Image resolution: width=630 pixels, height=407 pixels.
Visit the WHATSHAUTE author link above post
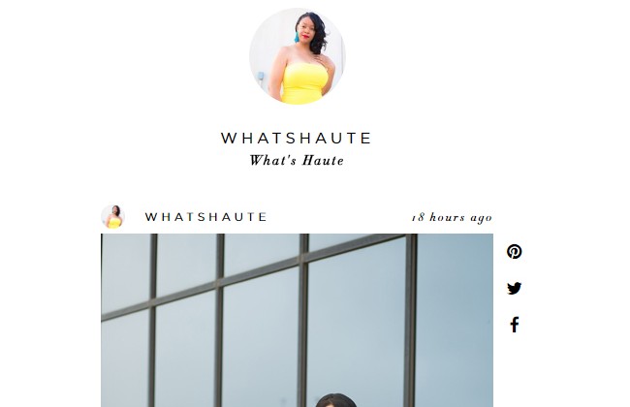pyautogui.click(x=205, y=217)
